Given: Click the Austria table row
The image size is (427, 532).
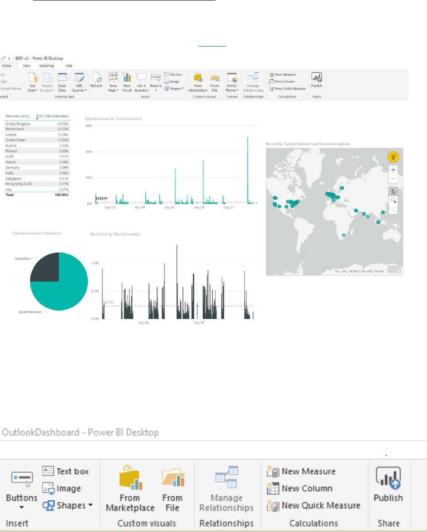Looking at the screenshot, I should tap(37, 146).
